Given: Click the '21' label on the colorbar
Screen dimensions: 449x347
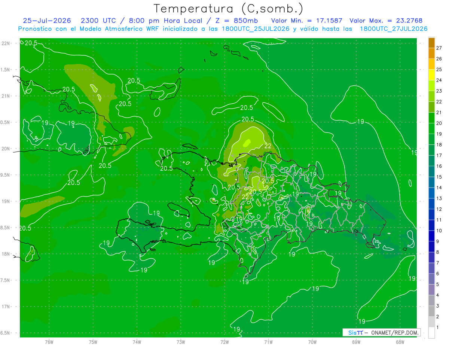Looking at the screenshot, I should 439,112.
